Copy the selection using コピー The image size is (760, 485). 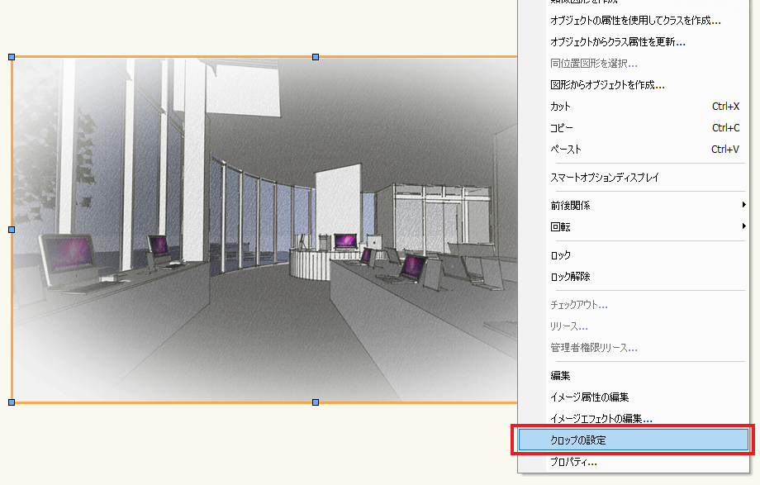tap(562, 128)
